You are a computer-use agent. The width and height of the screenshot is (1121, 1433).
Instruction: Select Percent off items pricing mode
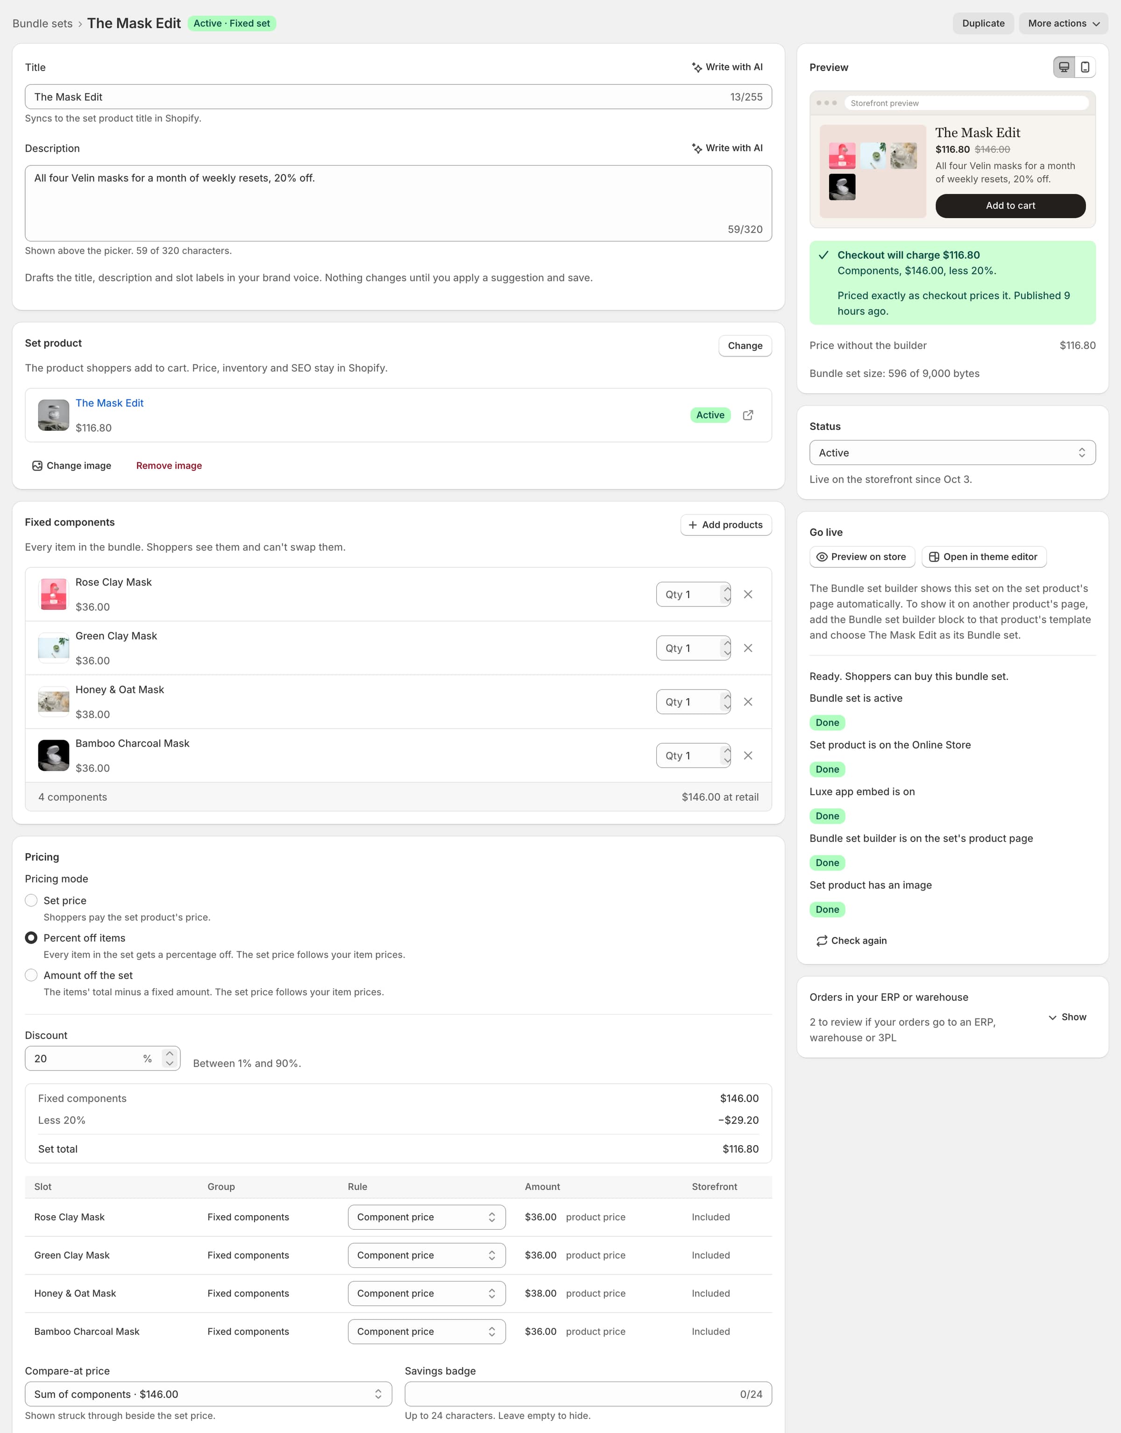31,937
